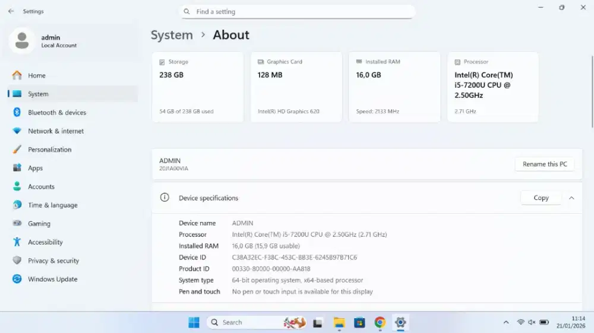Collapse the Device specifications section
The height and width of the screenshot is (333, 594).
pyautogui.click(x=571, y=198)
